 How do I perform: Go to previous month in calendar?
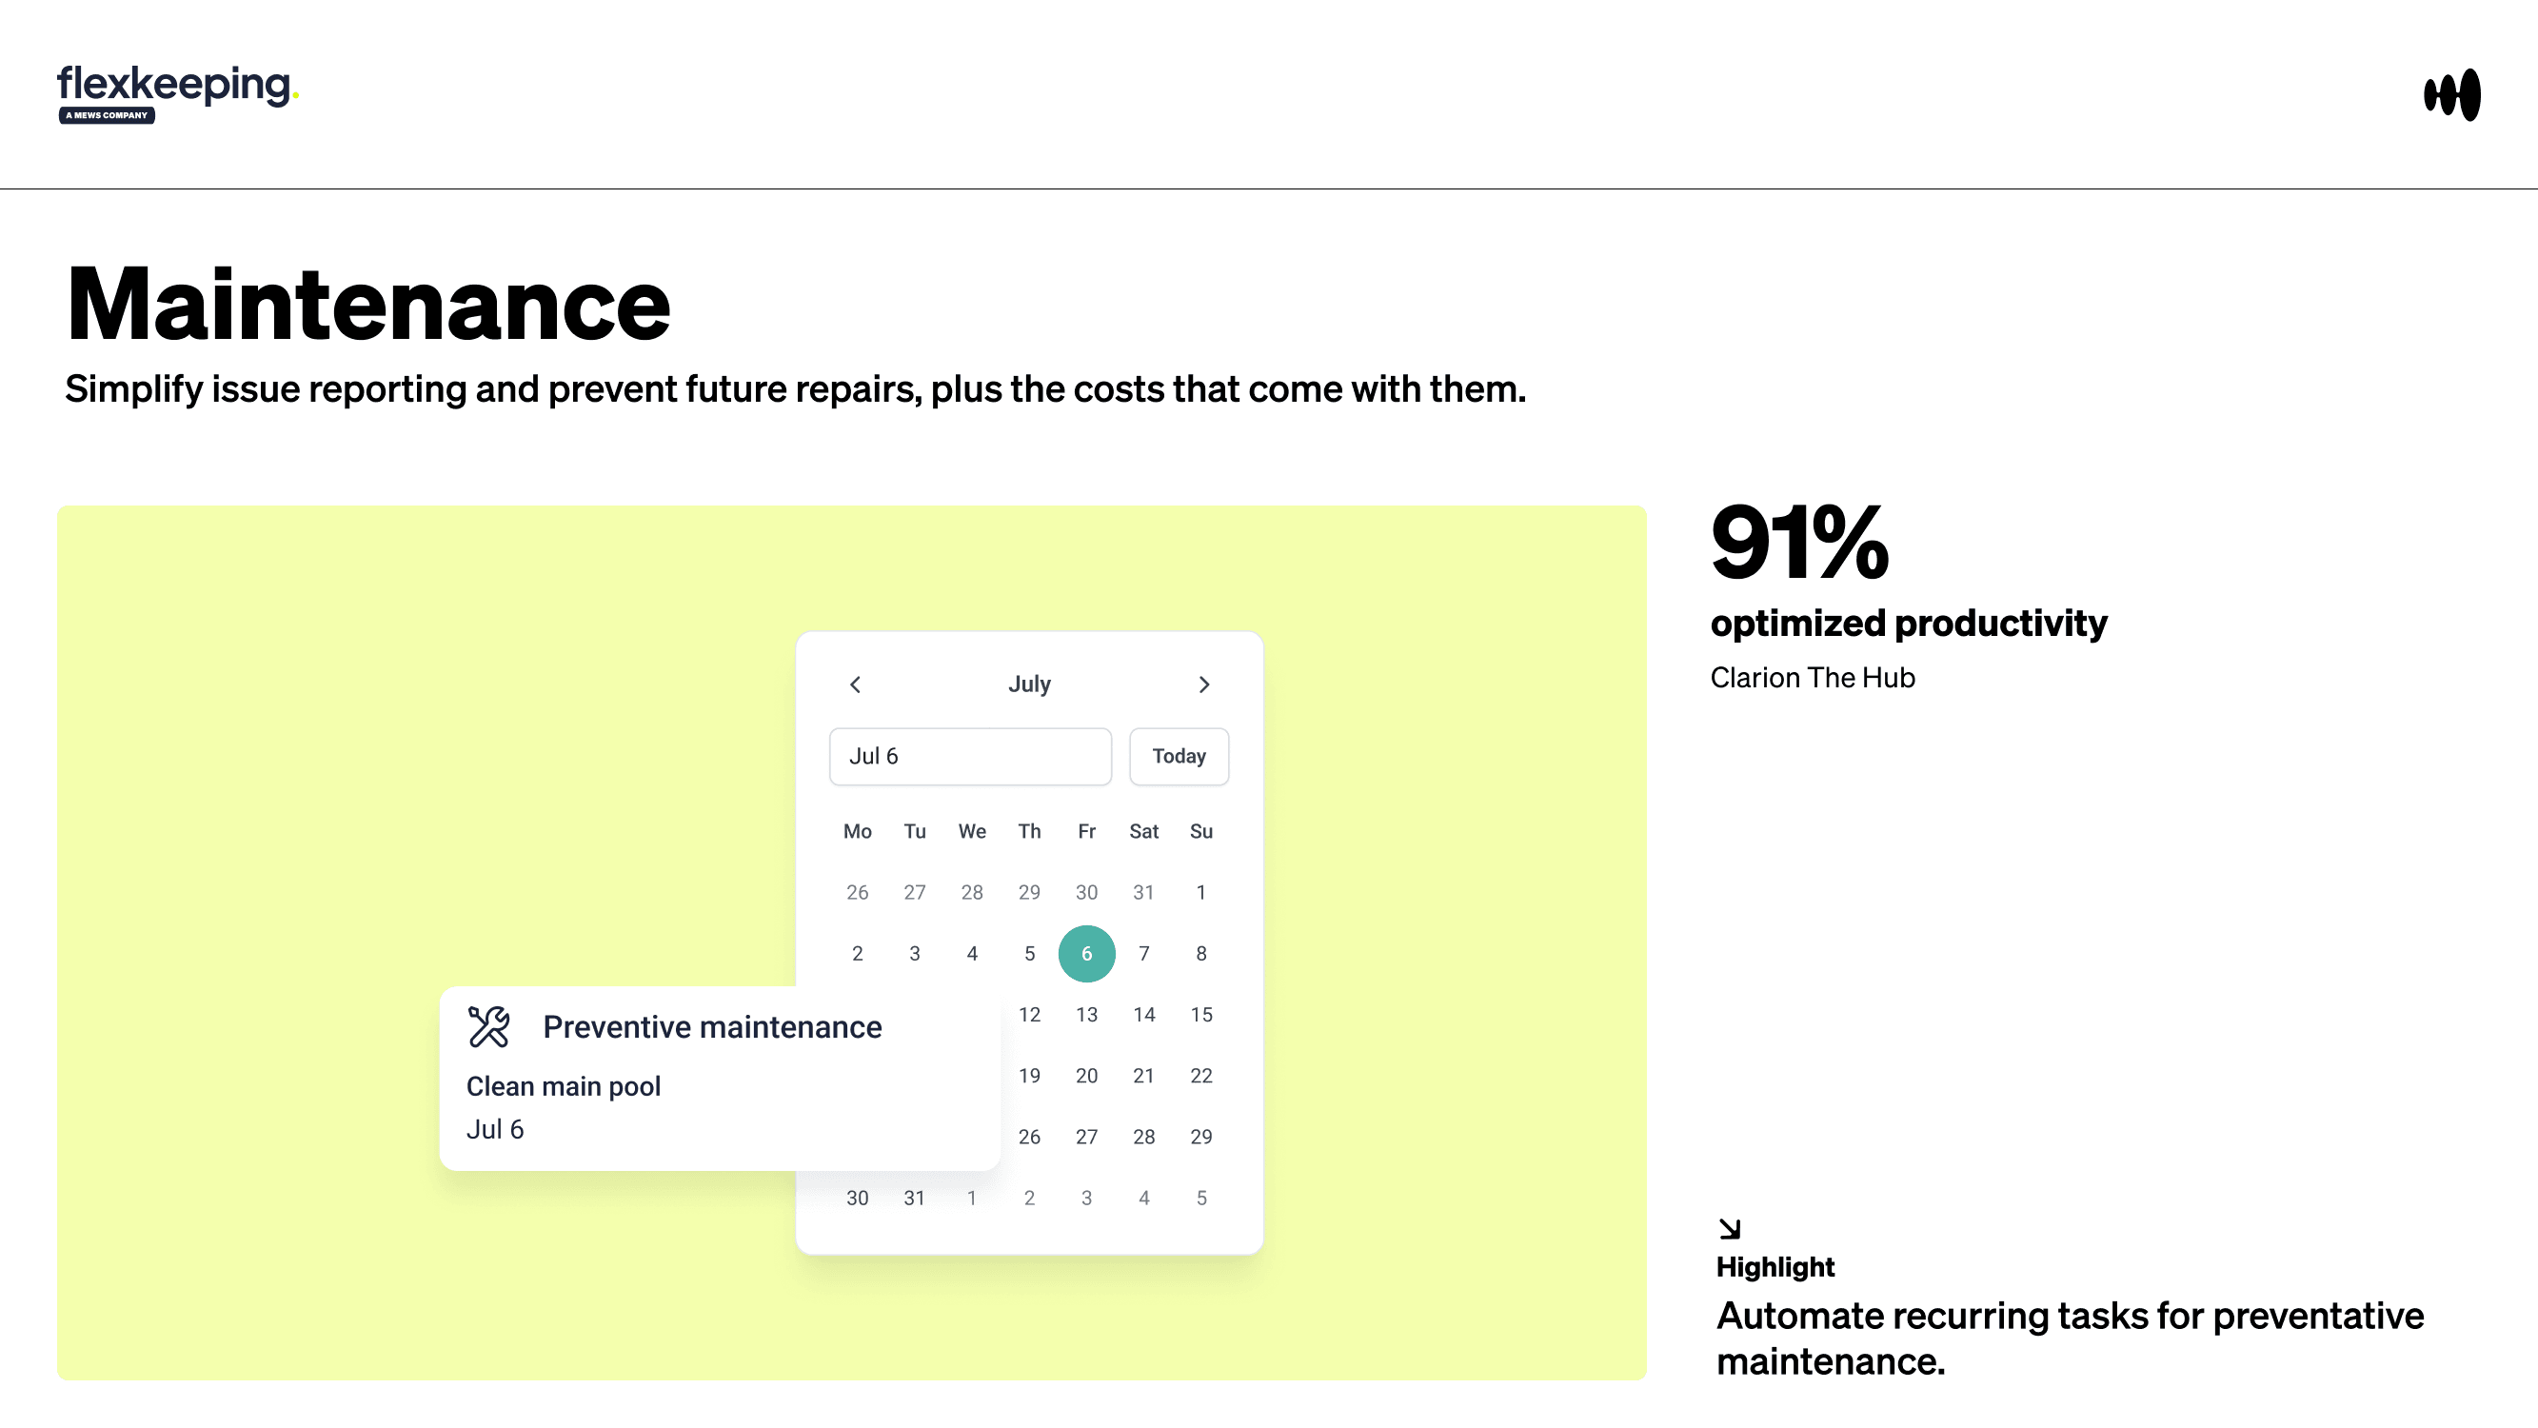pyautogui.click(x=855, y=684)
